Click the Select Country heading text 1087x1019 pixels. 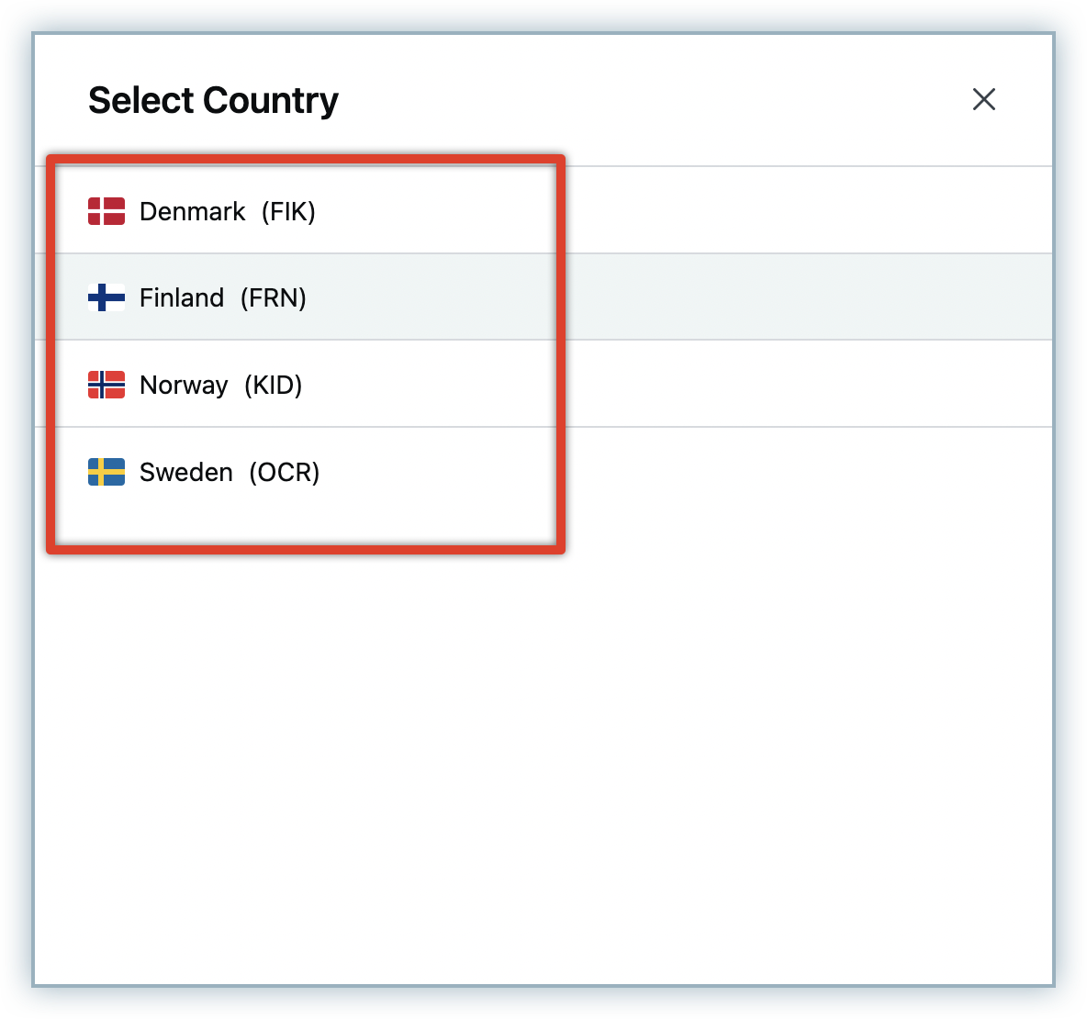(213, 100)
